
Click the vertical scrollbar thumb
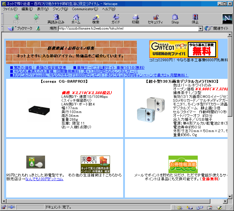[x=230, y=76]
